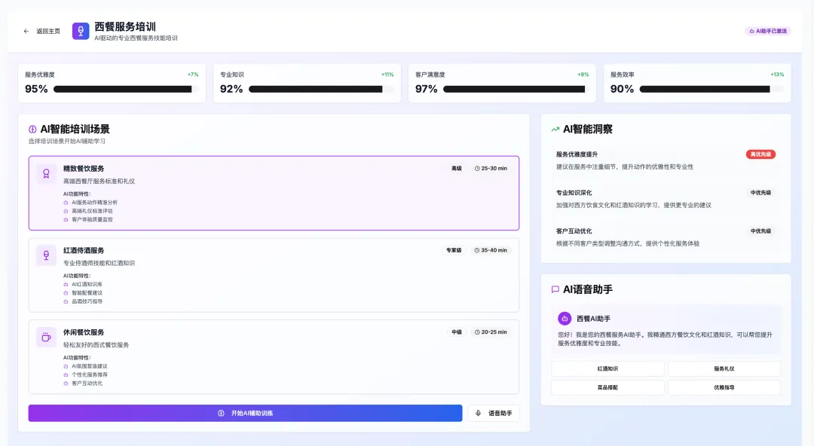The height and width of the screenshot is (446, 814).
Task: Select the badge icon on 精致餐饮服务 card
Action: pos(45,175)
